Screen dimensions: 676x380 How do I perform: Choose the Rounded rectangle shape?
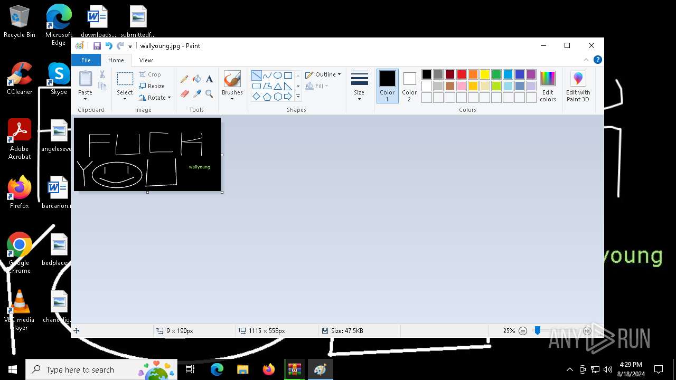pyautogui.click(x=256, y=86)
